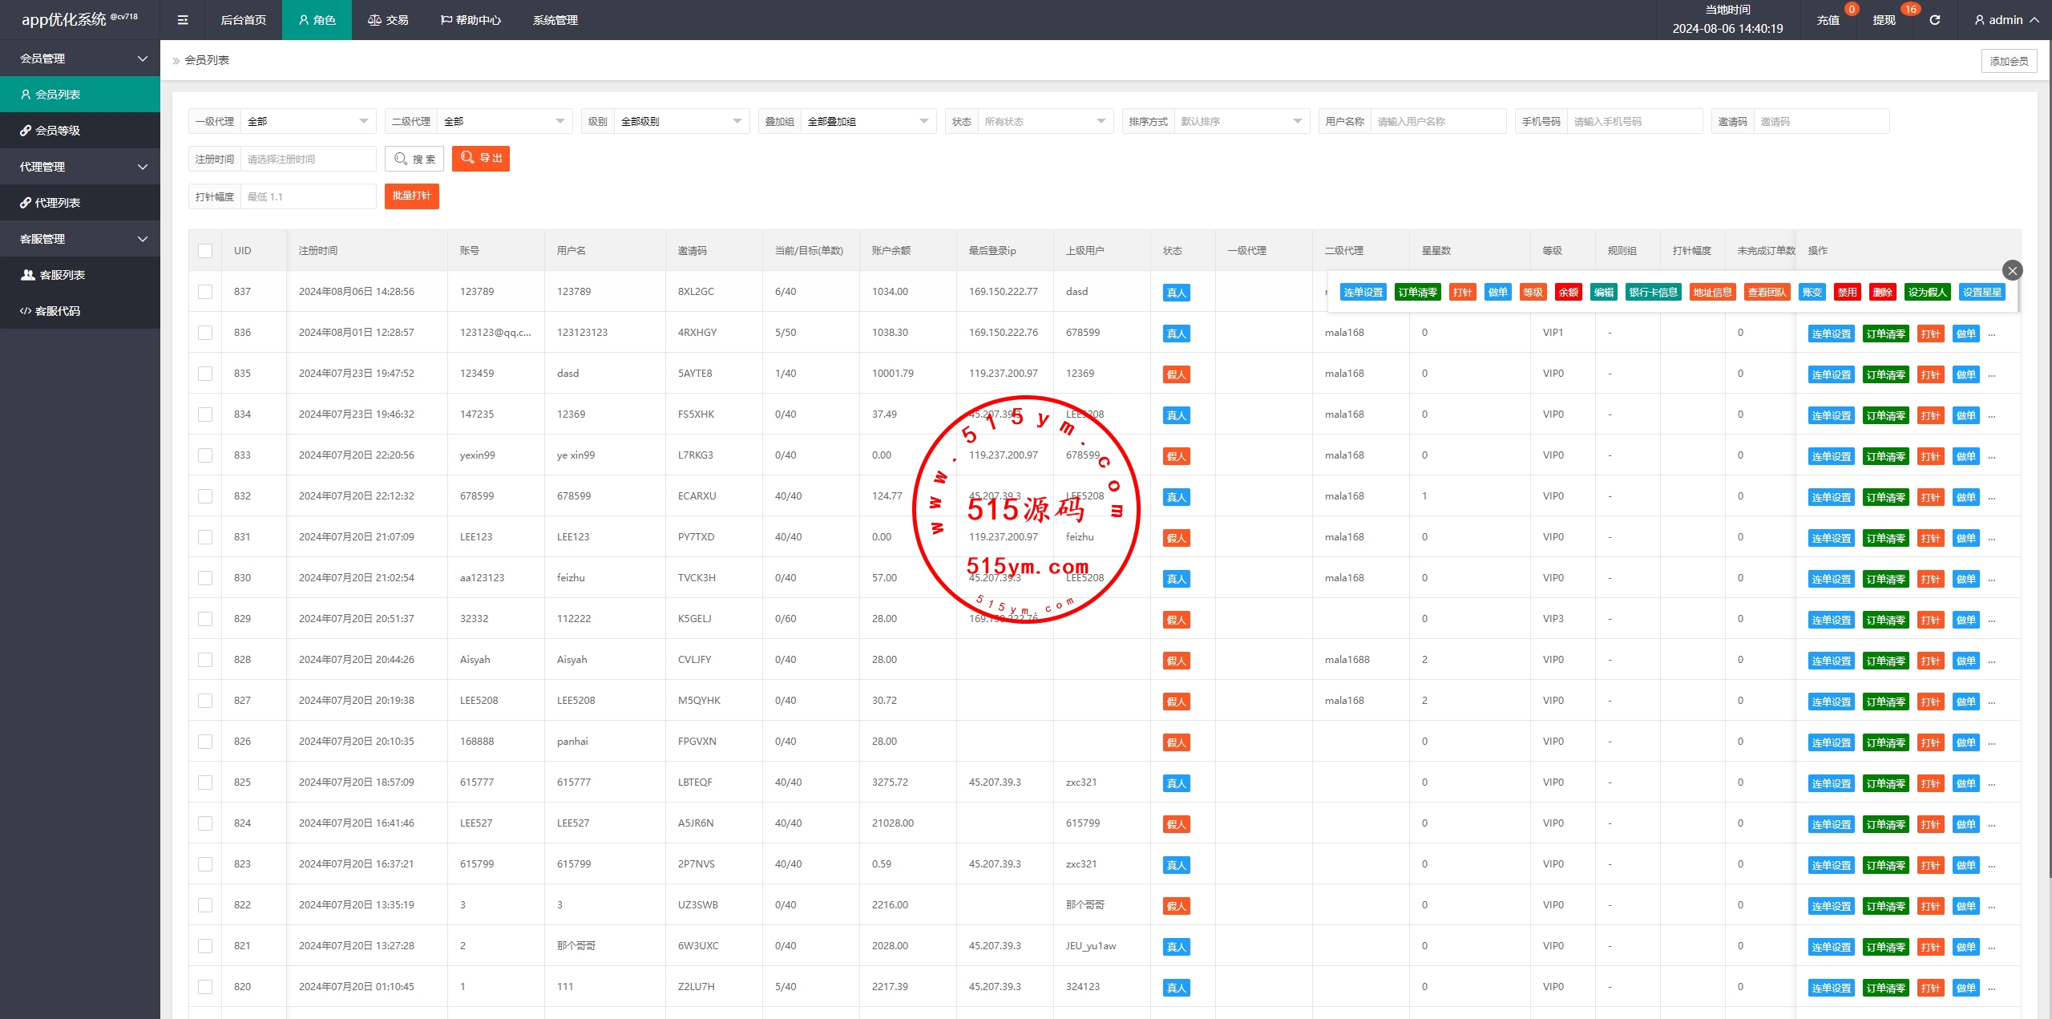Check the row checkbox for UID 832

click(x=205, y=496)
